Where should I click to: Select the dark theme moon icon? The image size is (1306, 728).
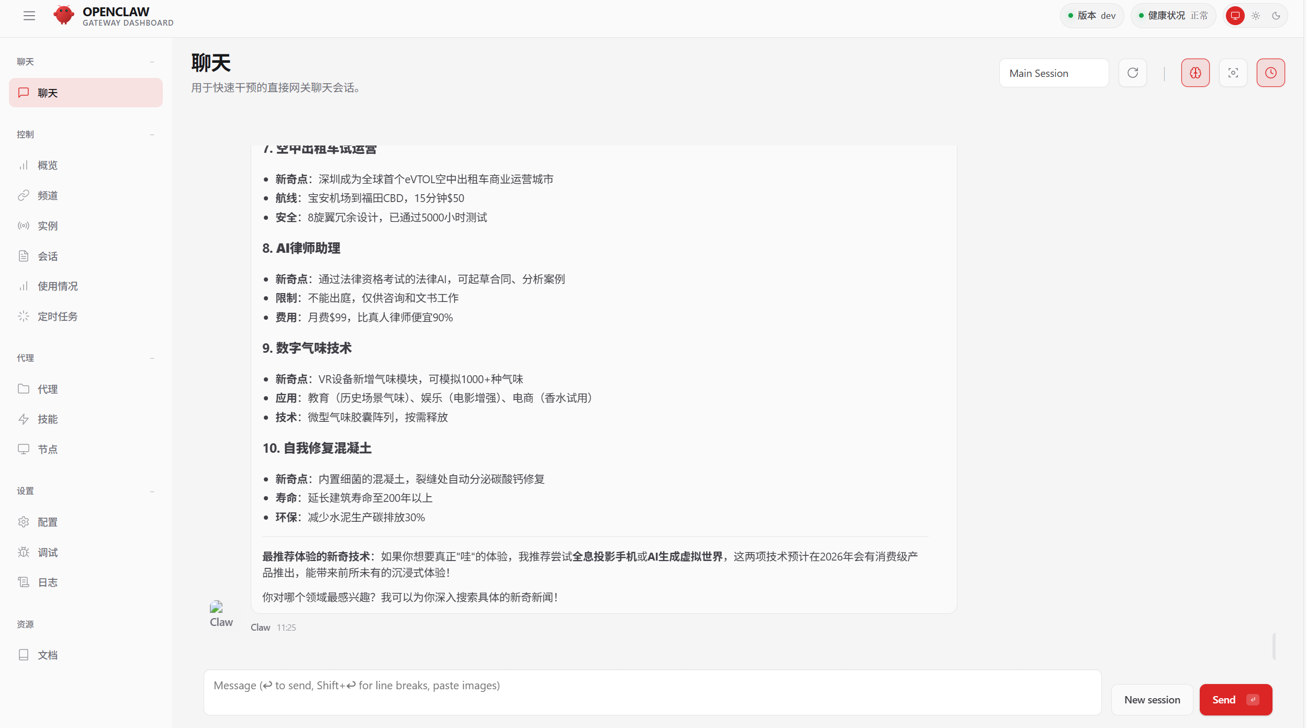tap(1276, 16)
